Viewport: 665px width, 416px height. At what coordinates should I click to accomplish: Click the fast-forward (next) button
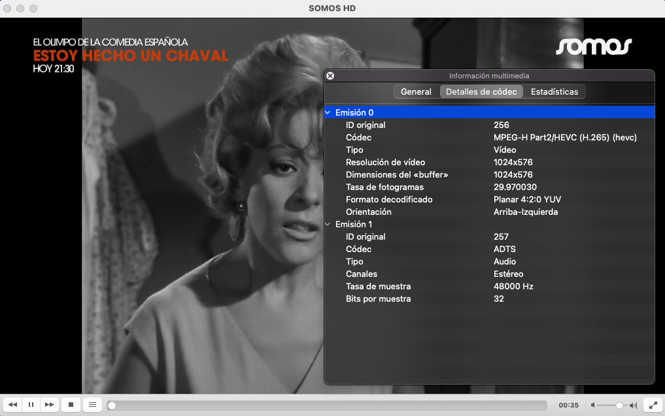point(49,405)
